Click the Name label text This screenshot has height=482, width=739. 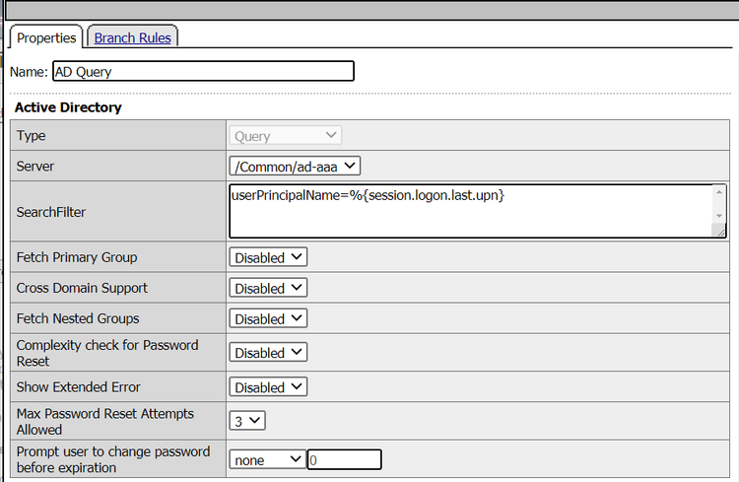click(x=29, y=72)
